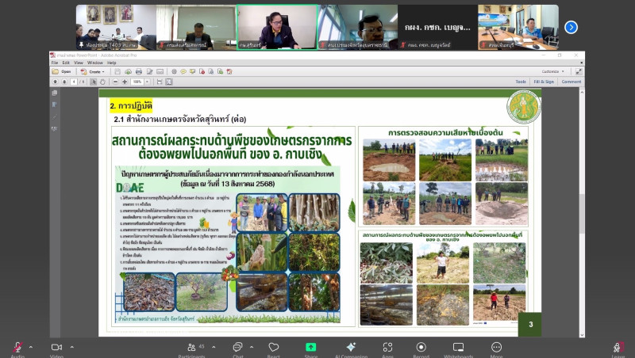The height and width of the screenshot is (358, 635).
Task: Activate the Hand pan tool
Action: tap(103, 82)
